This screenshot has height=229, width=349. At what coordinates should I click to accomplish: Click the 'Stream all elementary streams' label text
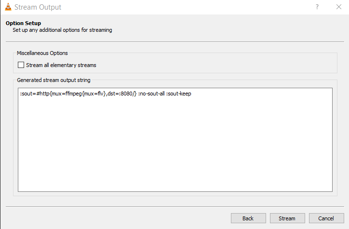[61, 65]
